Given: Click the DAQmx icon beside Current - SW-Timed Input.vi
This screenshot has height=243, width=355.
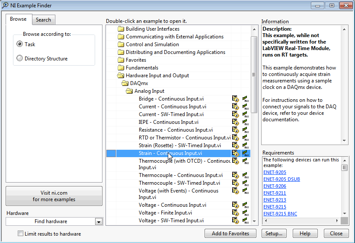Looking at the screenshot, I should (x=246, y=114).
